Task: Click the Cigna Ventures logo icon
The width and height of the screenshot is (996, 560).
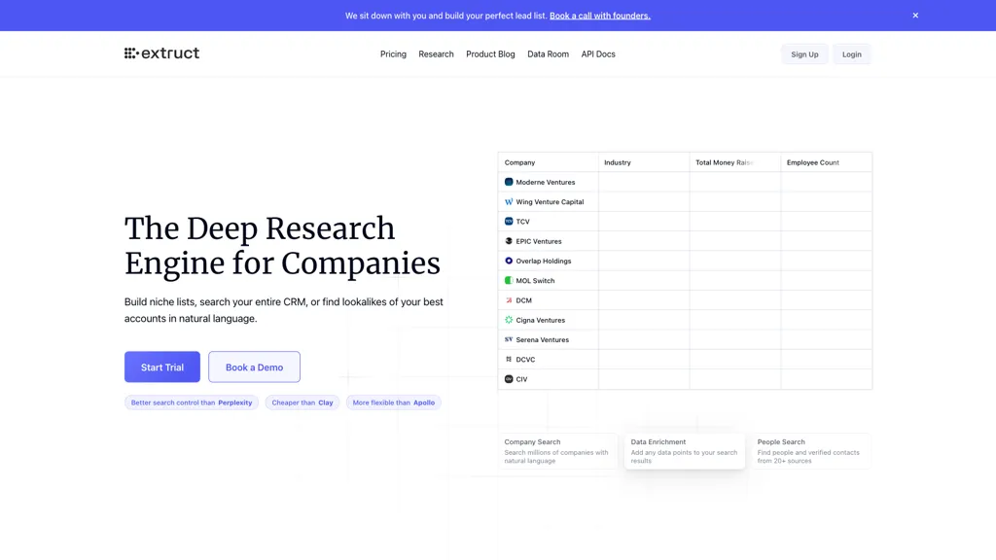Action: point(509,319)
